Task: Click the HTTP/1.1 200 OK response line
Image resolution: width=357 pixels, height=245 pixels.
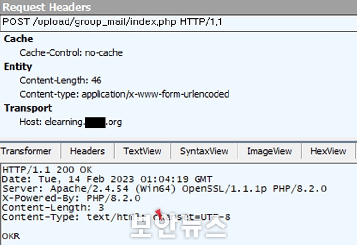Action: tap(47, 170)
